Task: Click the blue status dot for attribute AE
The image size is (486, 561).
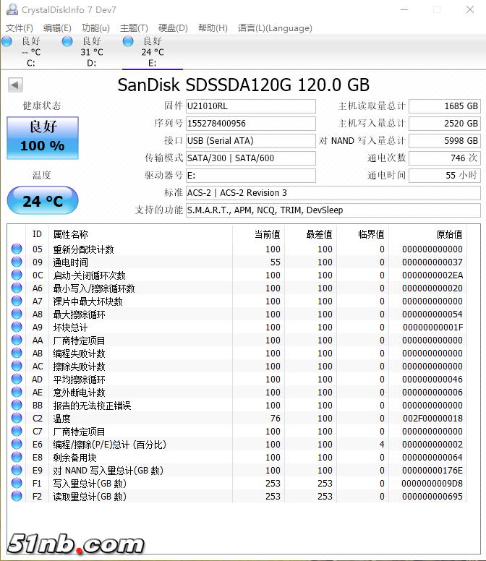Action: pyautogui.click(x=17, y=392)
